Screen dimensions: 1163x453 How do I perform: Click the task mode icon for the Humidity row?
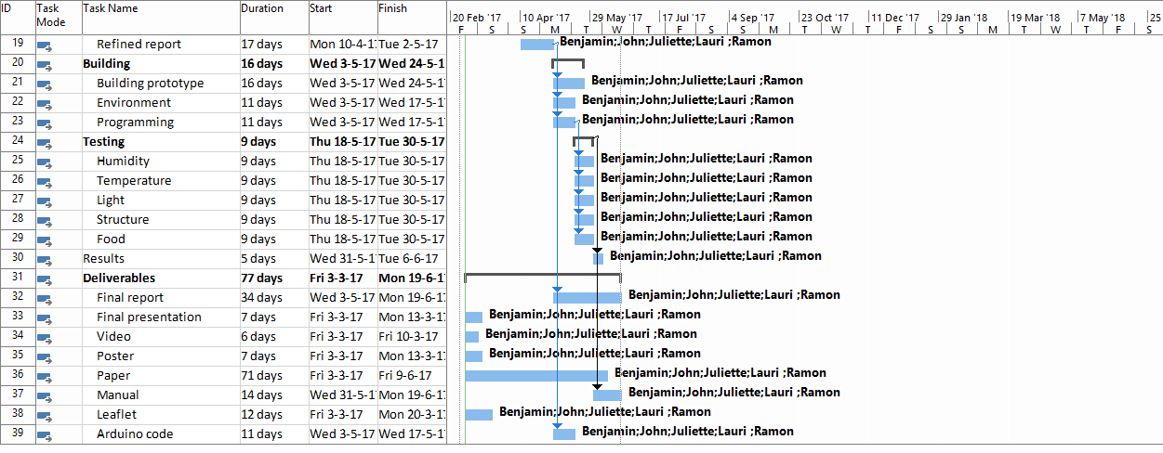pyautogui.click(x=45, y=162)
